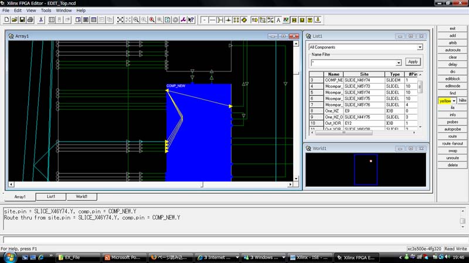Image resolution: width=469 pixels, height=263 pixels.
Task: Click the Array1 horizontal scrollbar right arrow
Action: [290, 185]
